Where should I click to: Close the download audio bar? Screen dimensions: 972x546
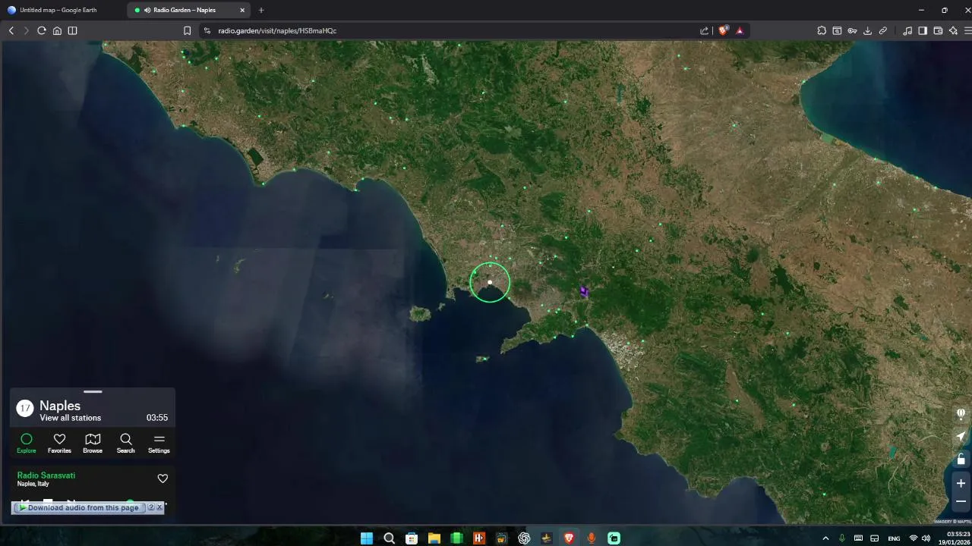[x=159, y=508]
